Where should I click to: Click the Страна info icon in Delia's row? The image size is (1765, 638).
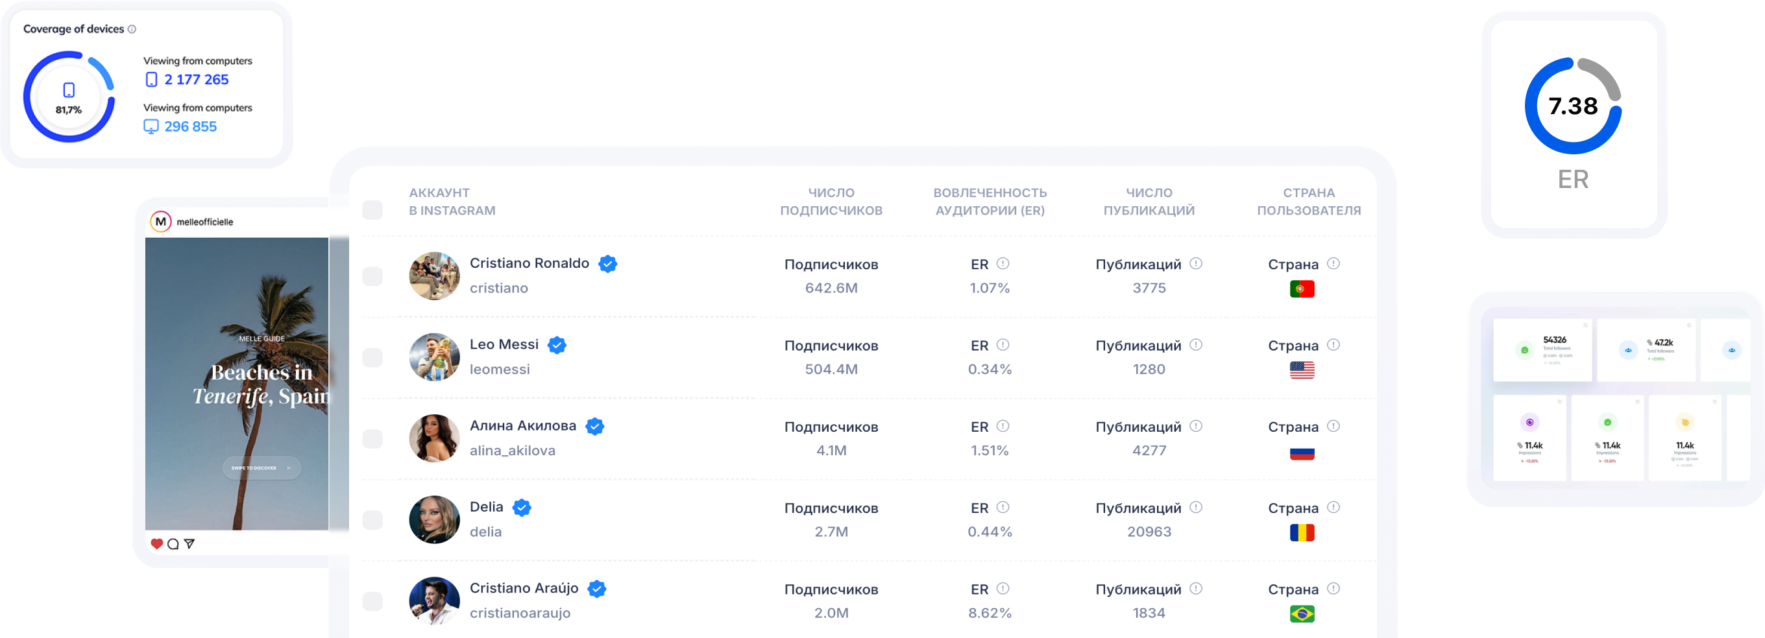(1333, 507)
